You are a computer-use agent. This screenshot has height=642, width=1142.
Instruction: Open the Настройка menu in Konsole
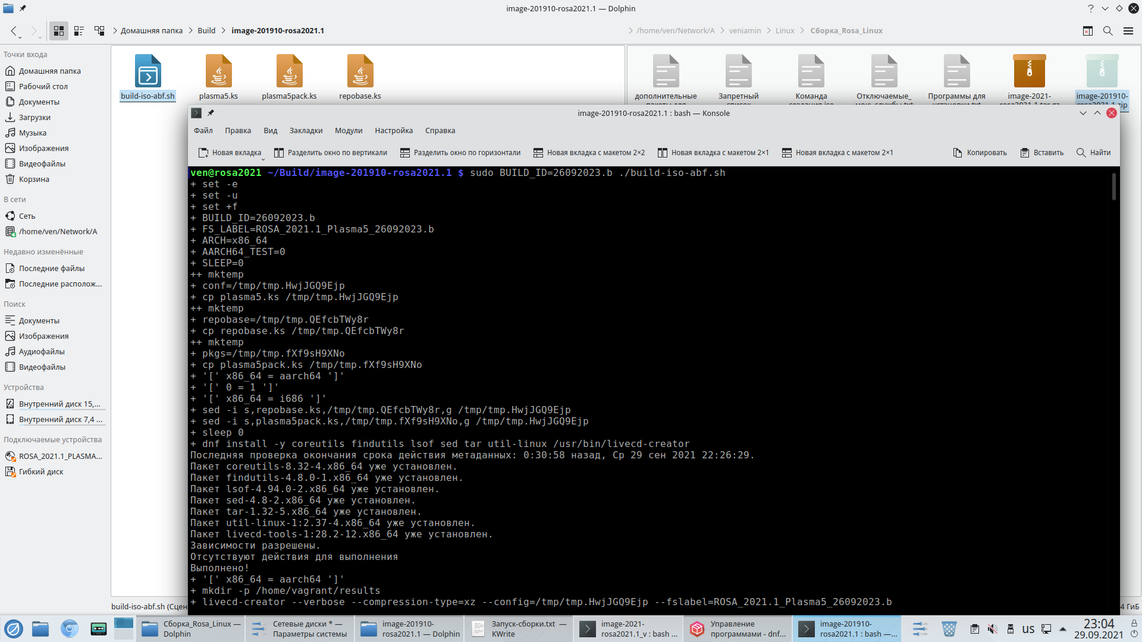[x=393, y=131]
